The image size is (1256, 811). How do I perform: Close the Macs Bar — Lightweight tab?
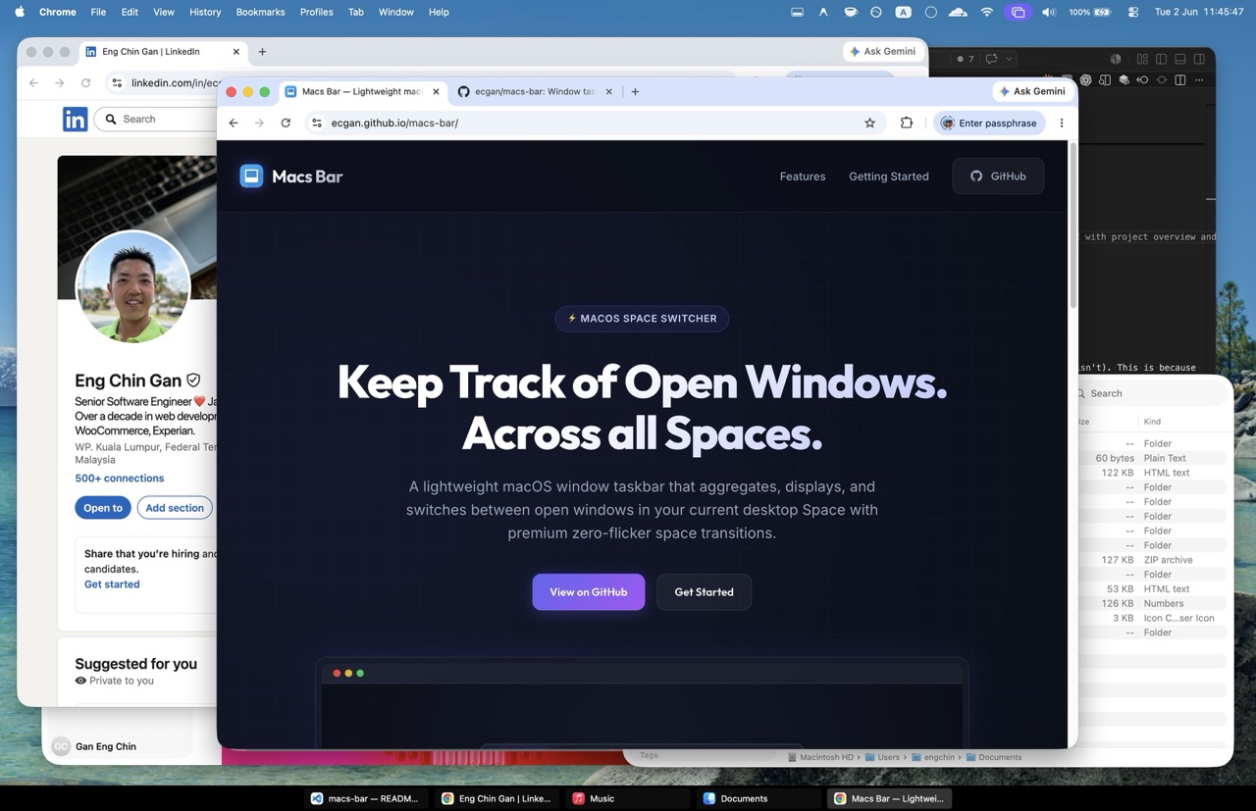click(437, 91)
